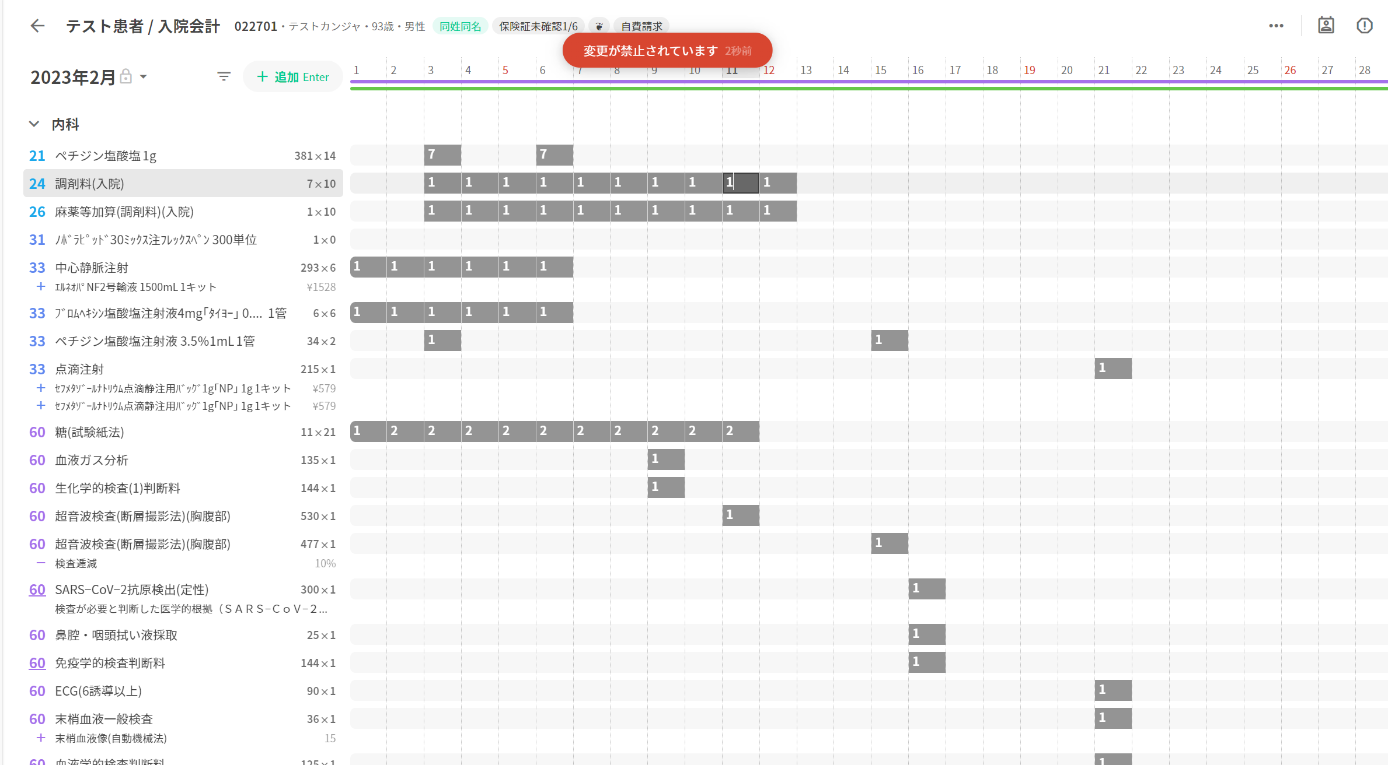Open the filter list icon
Screen dimensions: 1388x765
click(x=224, y=76)
